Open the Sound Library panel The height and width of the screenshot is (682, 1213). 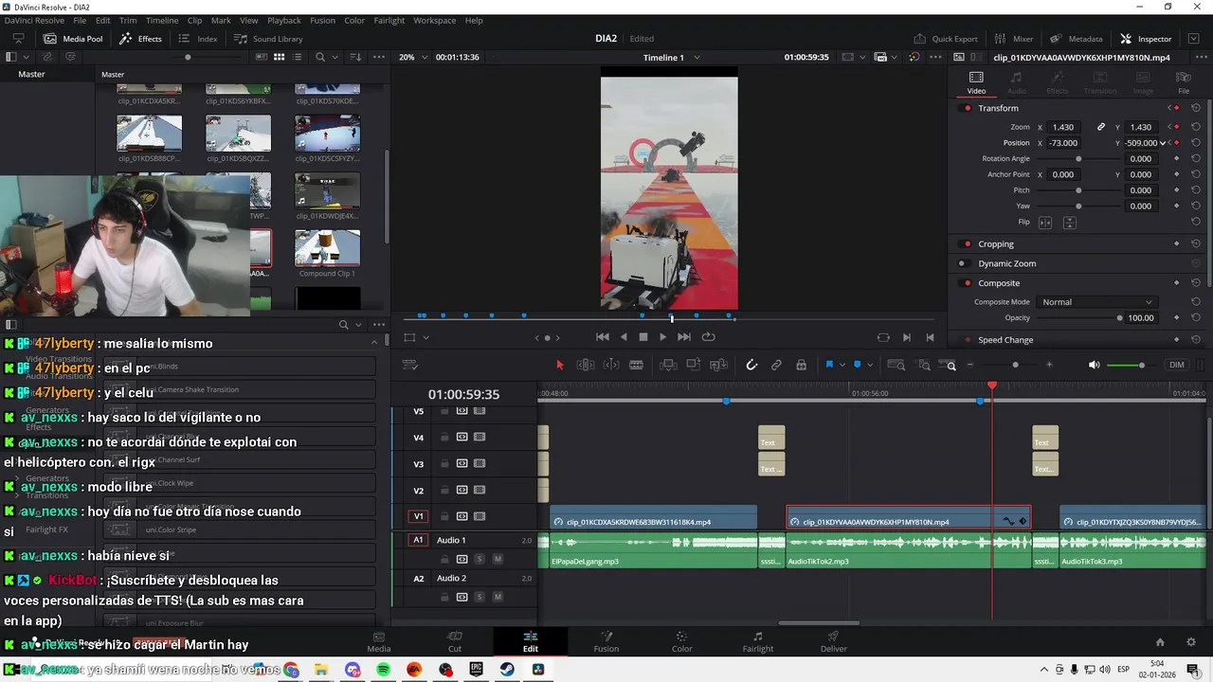(268, 39)
